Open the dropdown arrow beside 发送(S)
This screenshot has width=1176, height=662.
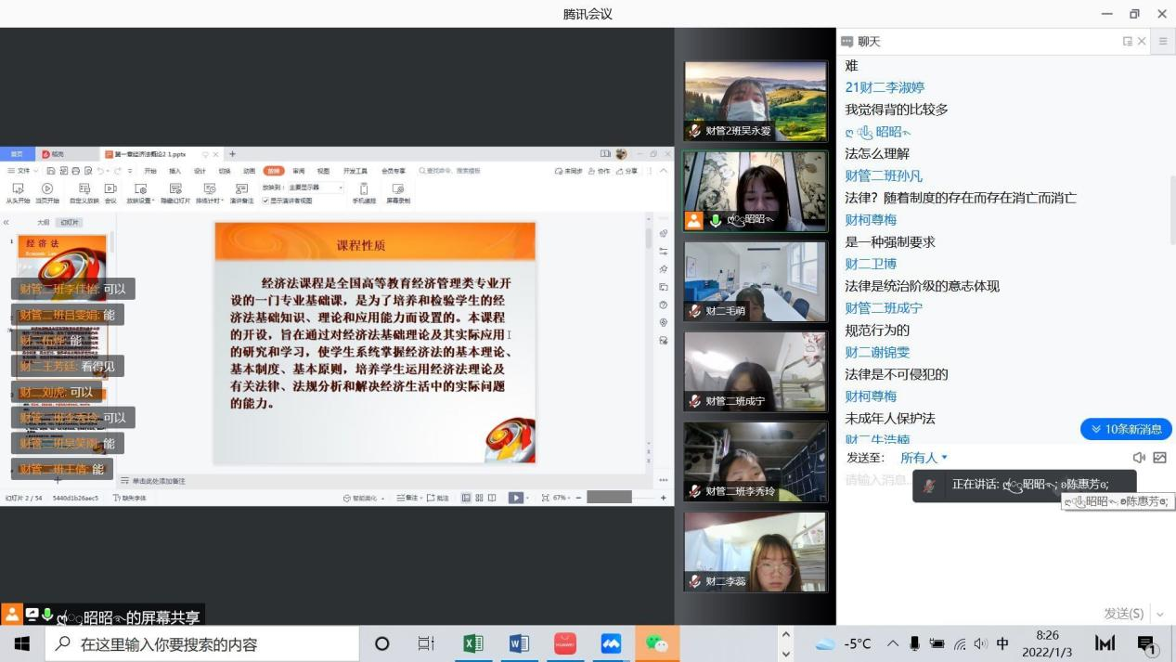[x=1159, y=614]
